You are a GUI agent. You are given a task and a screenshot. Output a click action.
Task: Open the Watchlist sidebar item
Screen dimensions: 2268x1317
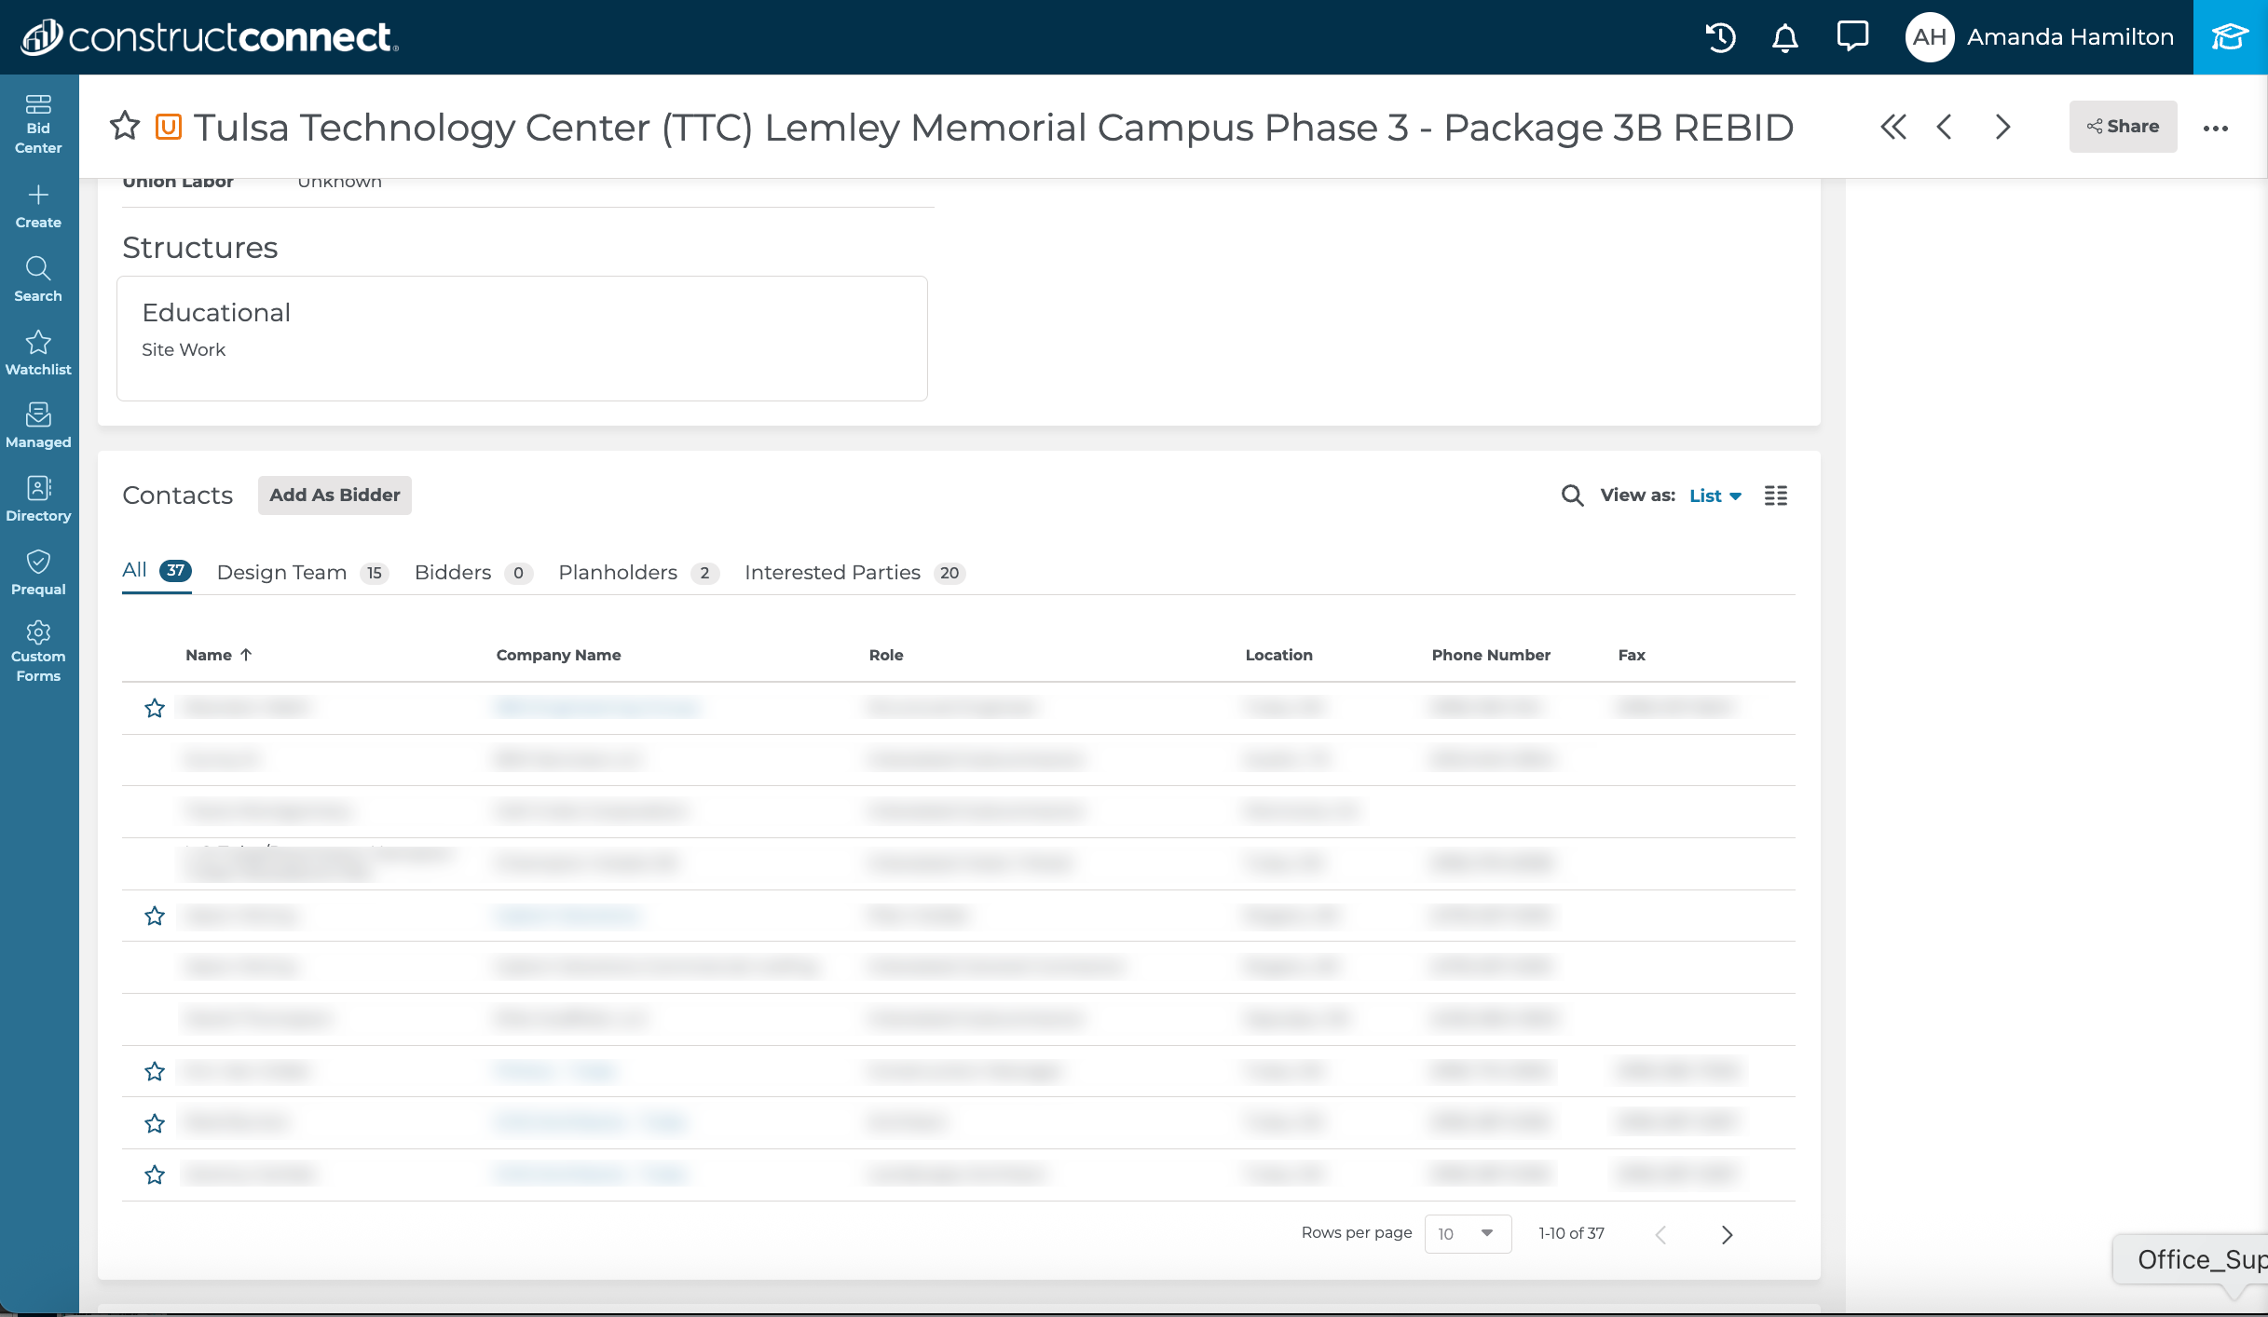[38, 353]
